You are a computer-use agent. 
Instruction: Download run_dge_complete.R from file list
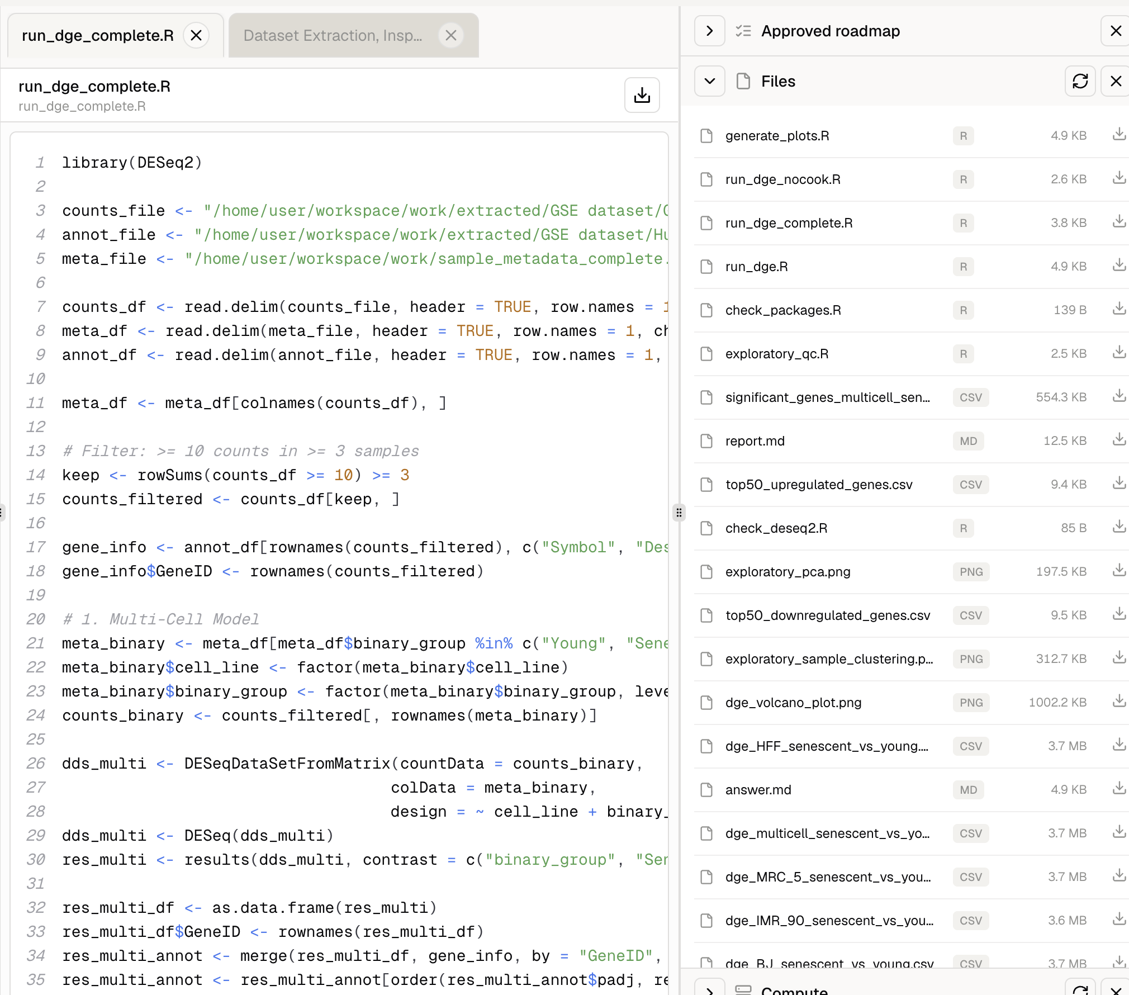coord(1119,222)
